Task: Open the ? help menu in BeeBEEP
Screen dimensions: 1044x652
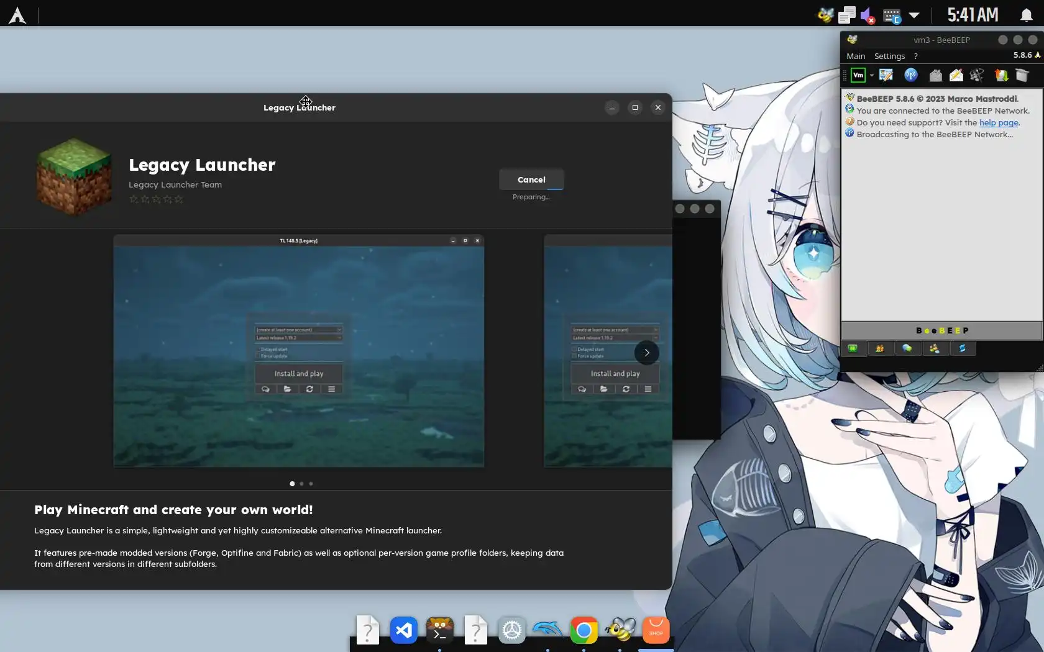Action: pos(915,56)
